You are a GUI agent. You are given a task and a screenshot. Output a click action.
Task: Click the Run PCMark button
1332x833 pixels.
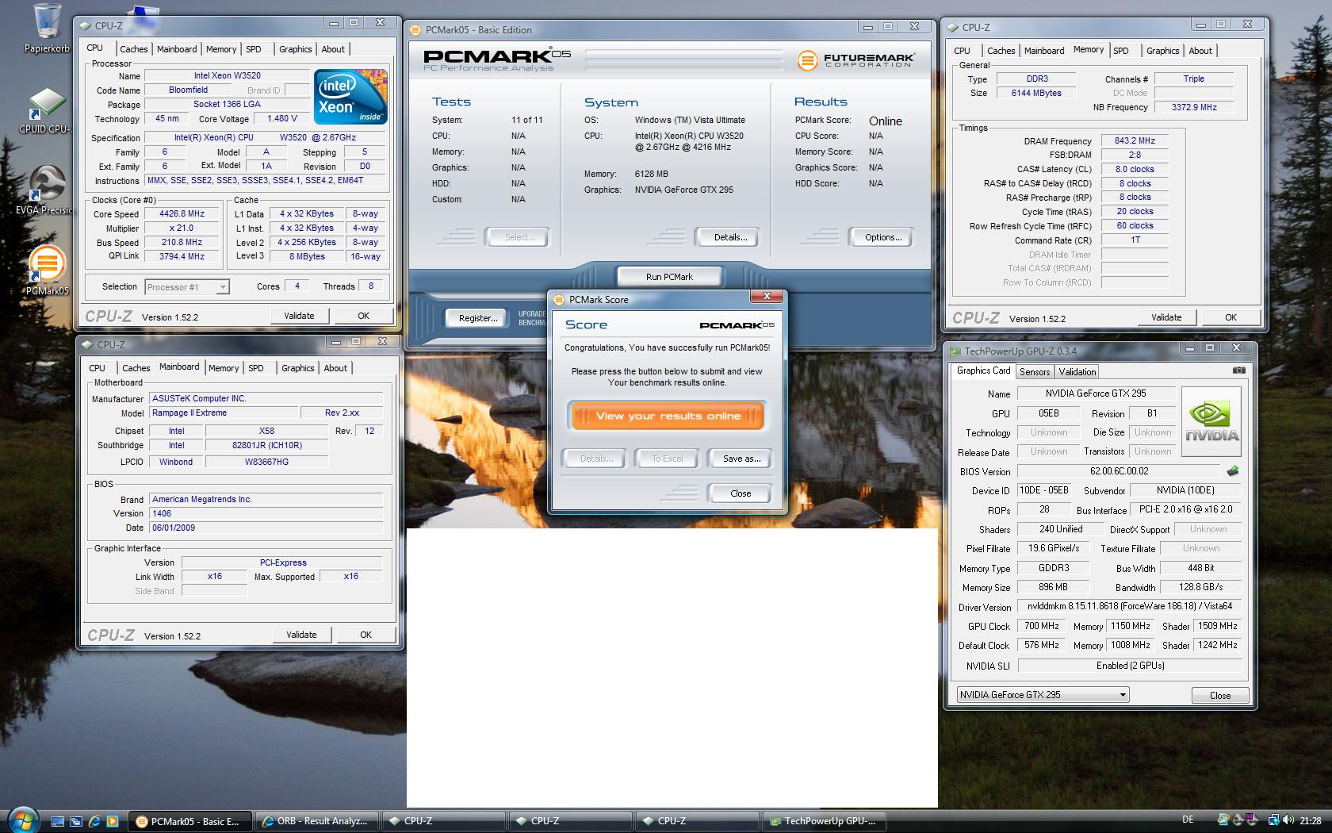click(668, 277)
